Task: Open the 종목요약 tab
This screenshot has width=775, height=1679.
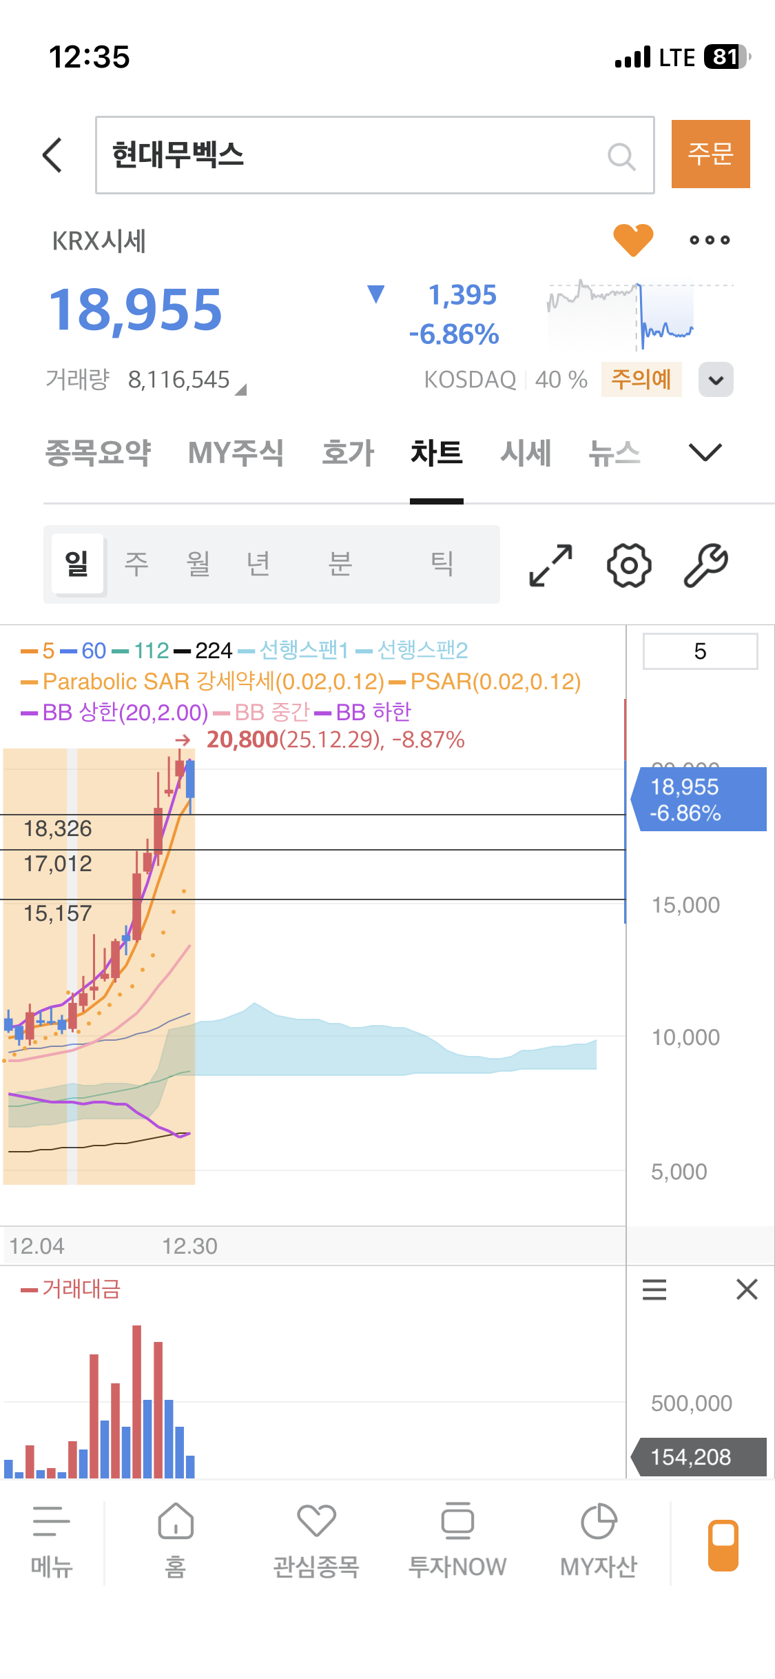Action: (x=98, y=453)
